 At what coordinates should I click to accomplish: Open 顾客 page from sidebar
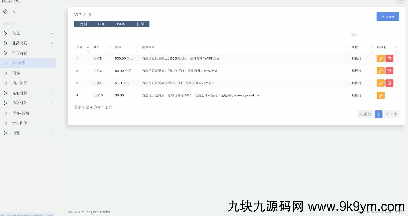point(16,73)
